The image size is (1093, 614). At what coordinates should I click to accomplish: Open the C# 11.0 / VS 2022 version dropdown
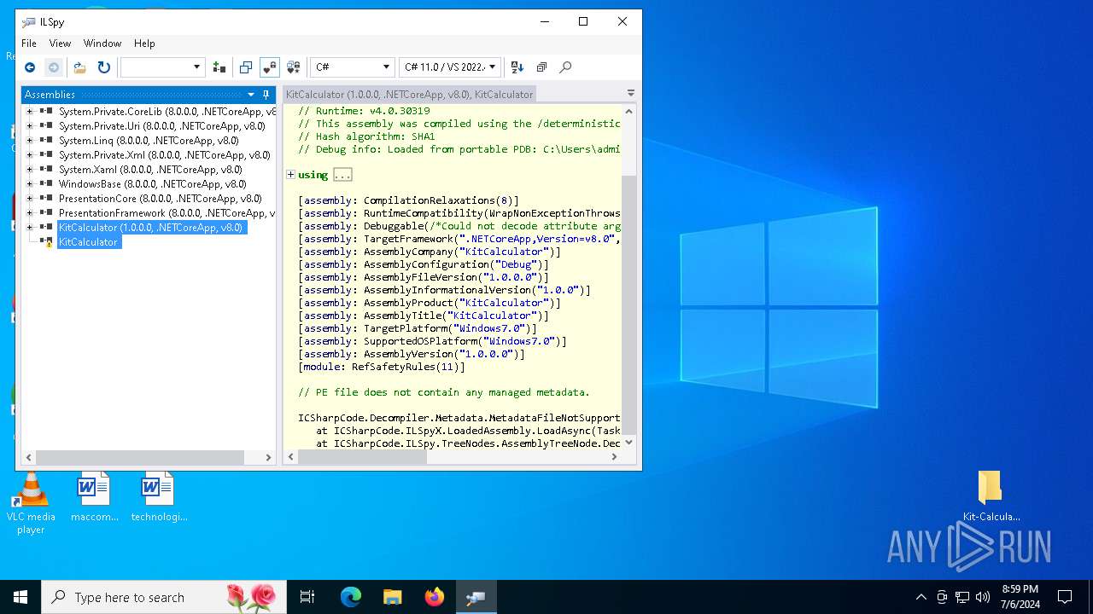pos(449,67)
